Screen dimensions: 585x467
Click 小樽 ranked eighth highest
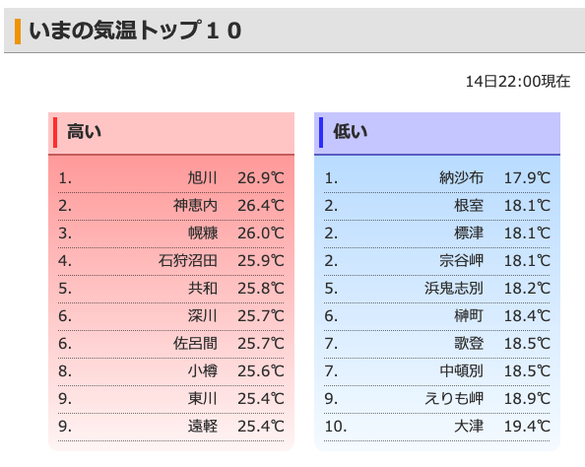(203, 371)
